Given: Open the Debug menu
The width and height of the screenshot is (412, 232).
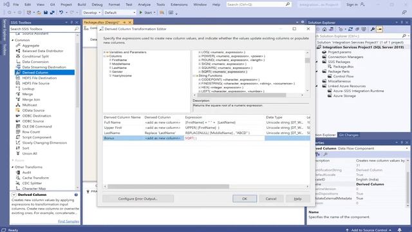Looking at the screenshot, I should coord(97,5).
